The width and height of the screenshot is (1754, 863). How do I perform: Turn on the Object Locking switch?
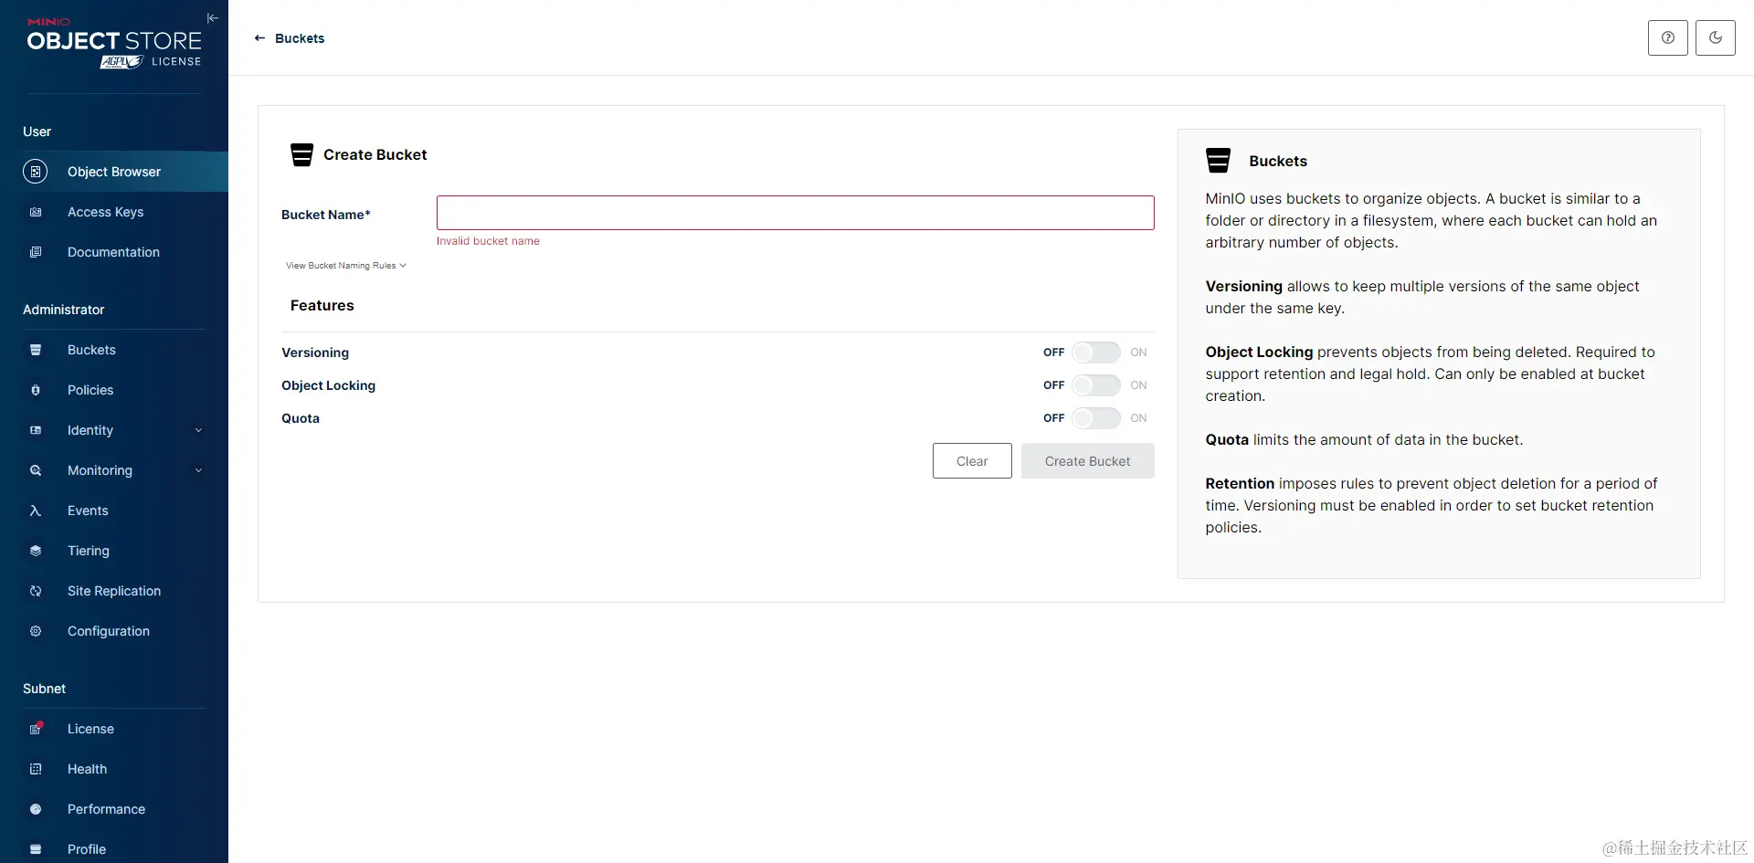pyautogui.click(x=1095, y=385)
